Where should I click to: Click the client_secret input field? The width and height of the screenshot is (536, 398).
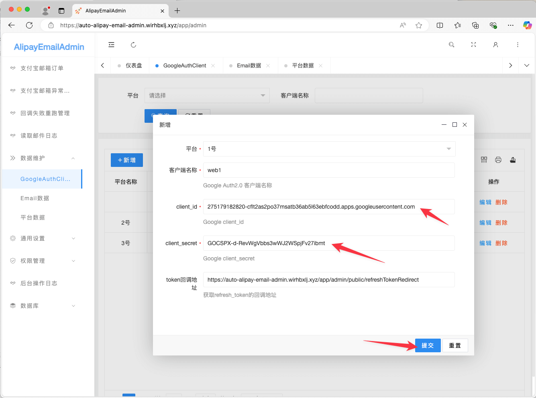329,243
